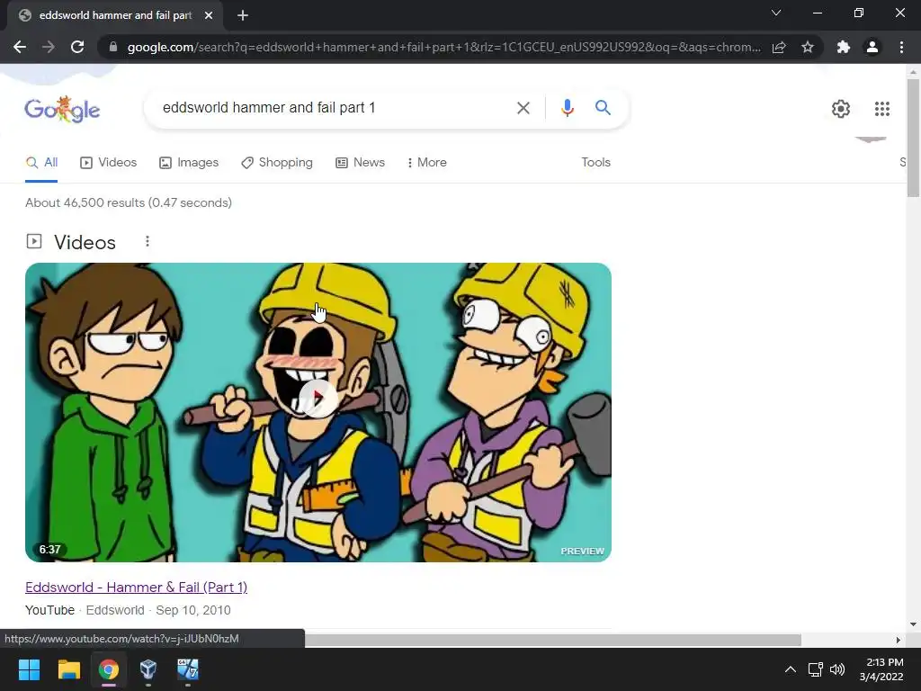View site information via lock icon
Viewport: 921px width, 691px height.
pos(113,47)
